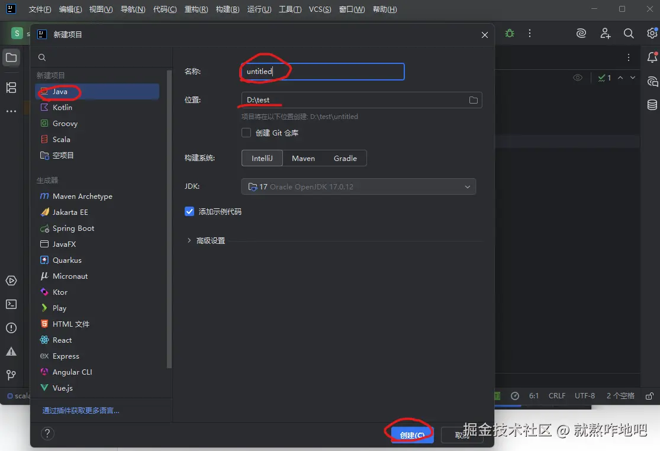Open the kebab menu above the editor
This screenshot has height=451, width=660.
[x=629, y=56]
